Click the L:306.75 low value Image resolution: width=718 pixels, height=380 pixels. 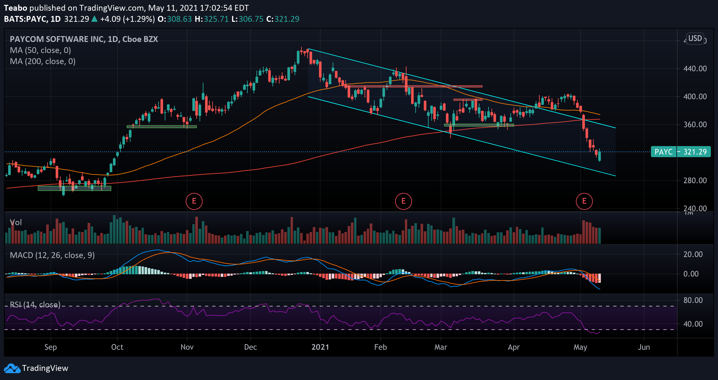tap(247, 19)
